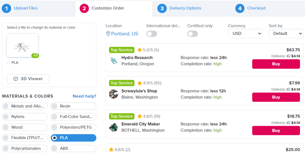The height and width of the screenshot is (153, 305).
Task: Switch to the Checkout step tab
Action: click(256, 8)
